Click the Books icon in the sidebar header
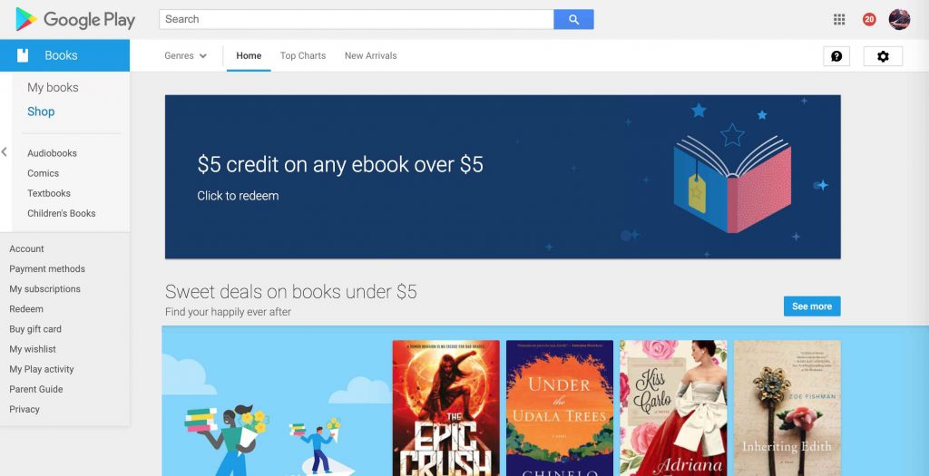 point(23,55)
